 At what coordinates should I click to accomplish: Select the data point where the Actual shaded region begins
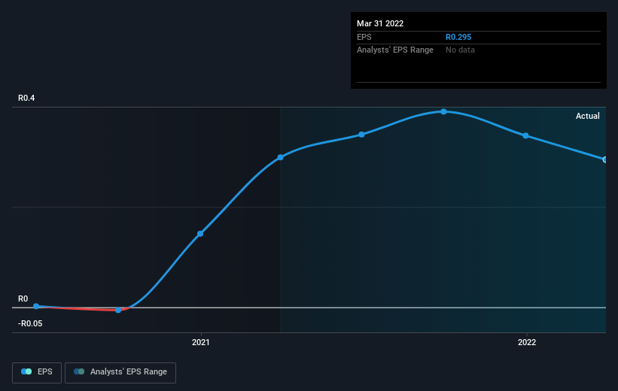280,157
